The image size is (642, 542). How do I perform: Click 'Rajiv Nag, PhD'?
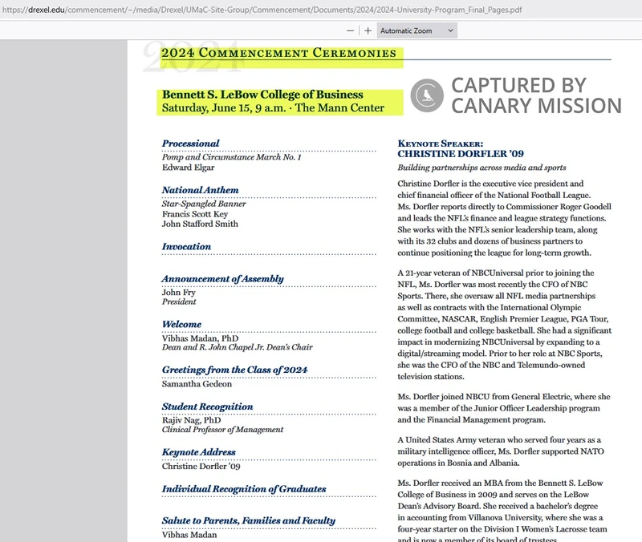191,420
